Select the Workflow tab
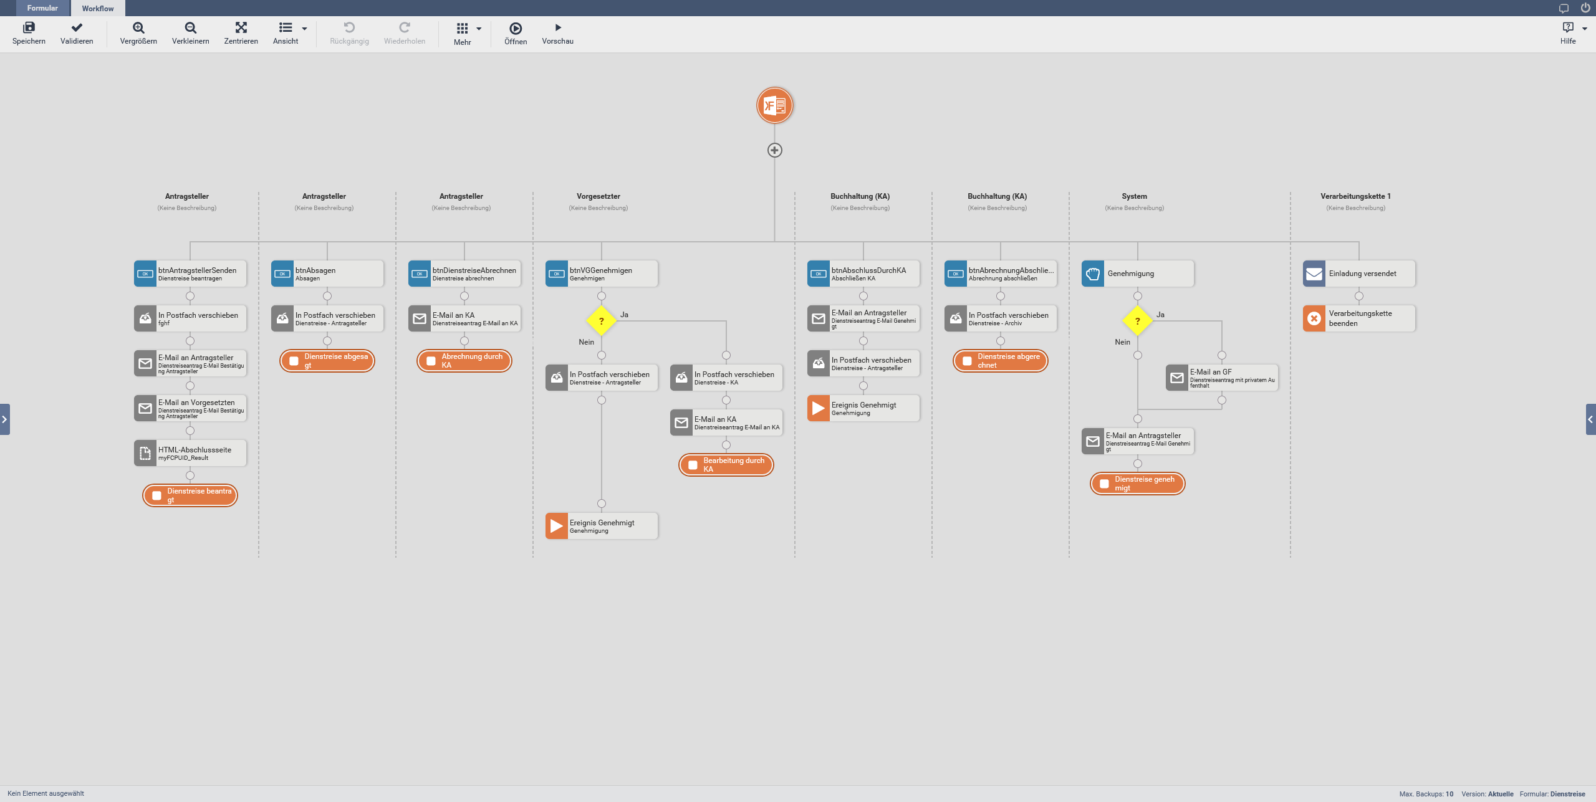 click(x=98, y=8)
